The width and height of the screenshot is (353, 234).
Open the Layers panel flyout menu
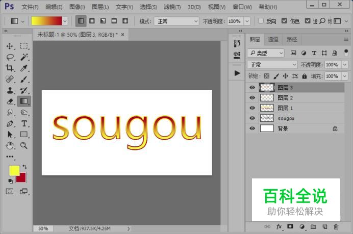pos(346,39)
